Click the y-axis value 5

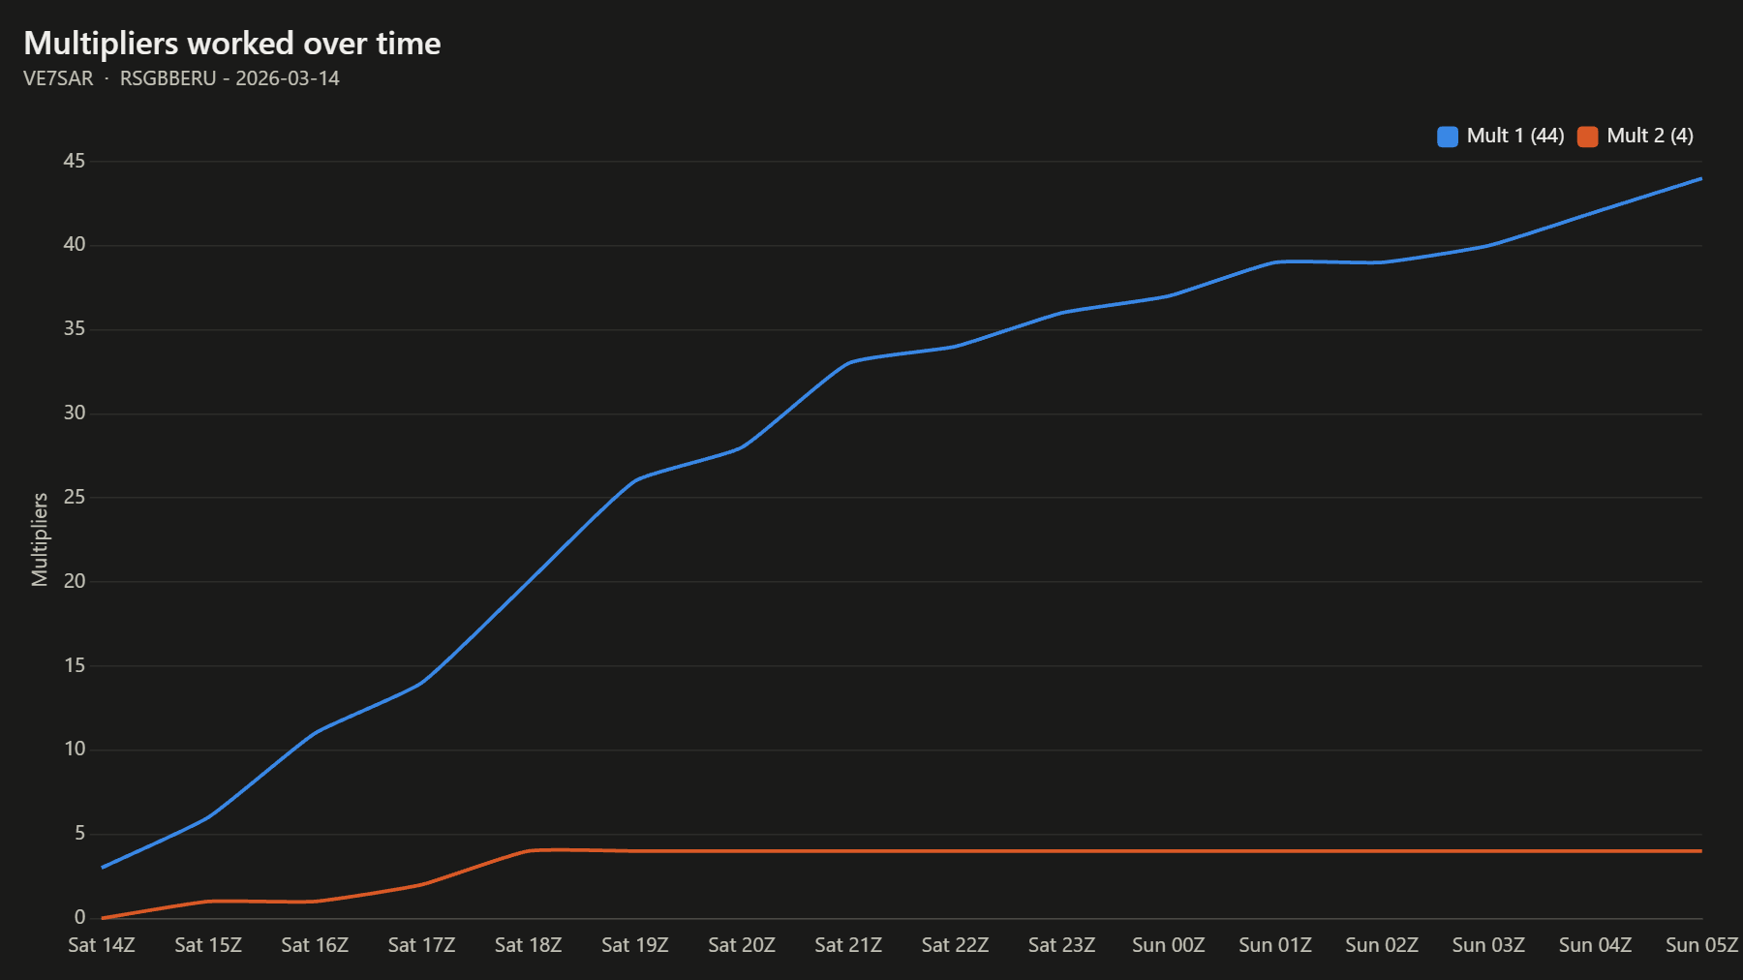pos(79,834)
